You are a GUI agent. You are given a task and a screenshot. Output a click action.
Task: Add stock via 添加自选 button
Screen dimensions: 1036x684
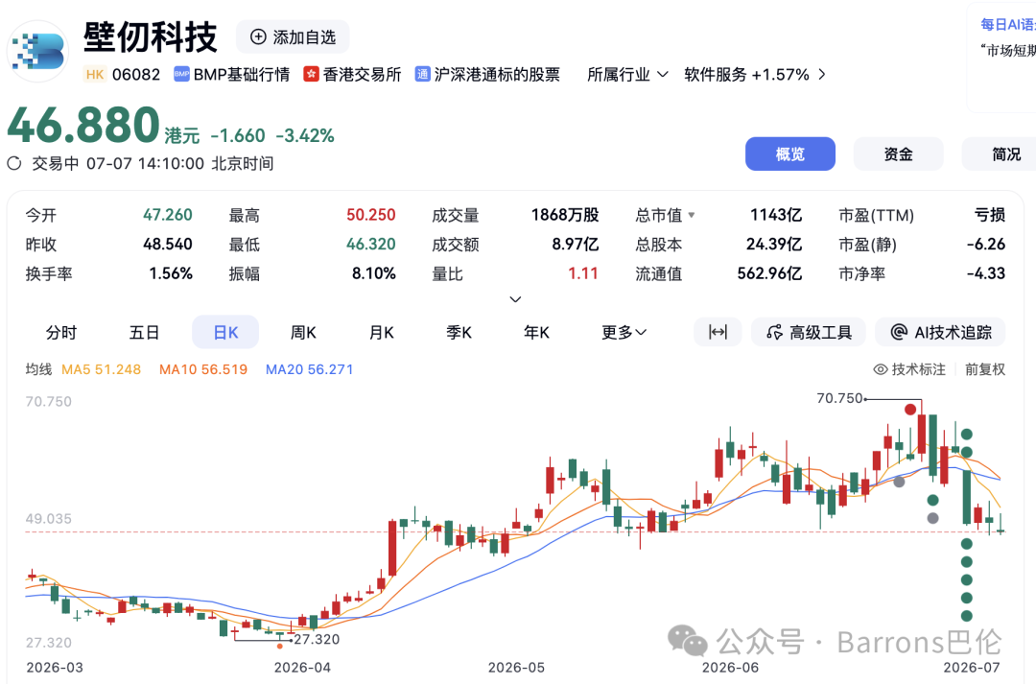tap(293, 37)
